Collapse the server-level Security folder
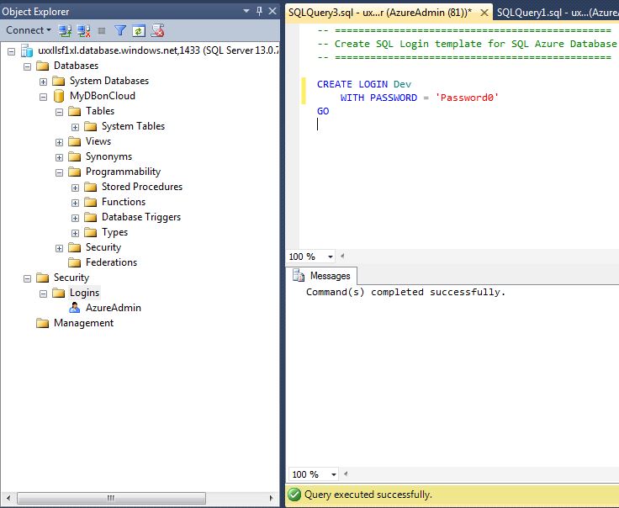This screenshot has width=619, height=508. tap(27, 278)
